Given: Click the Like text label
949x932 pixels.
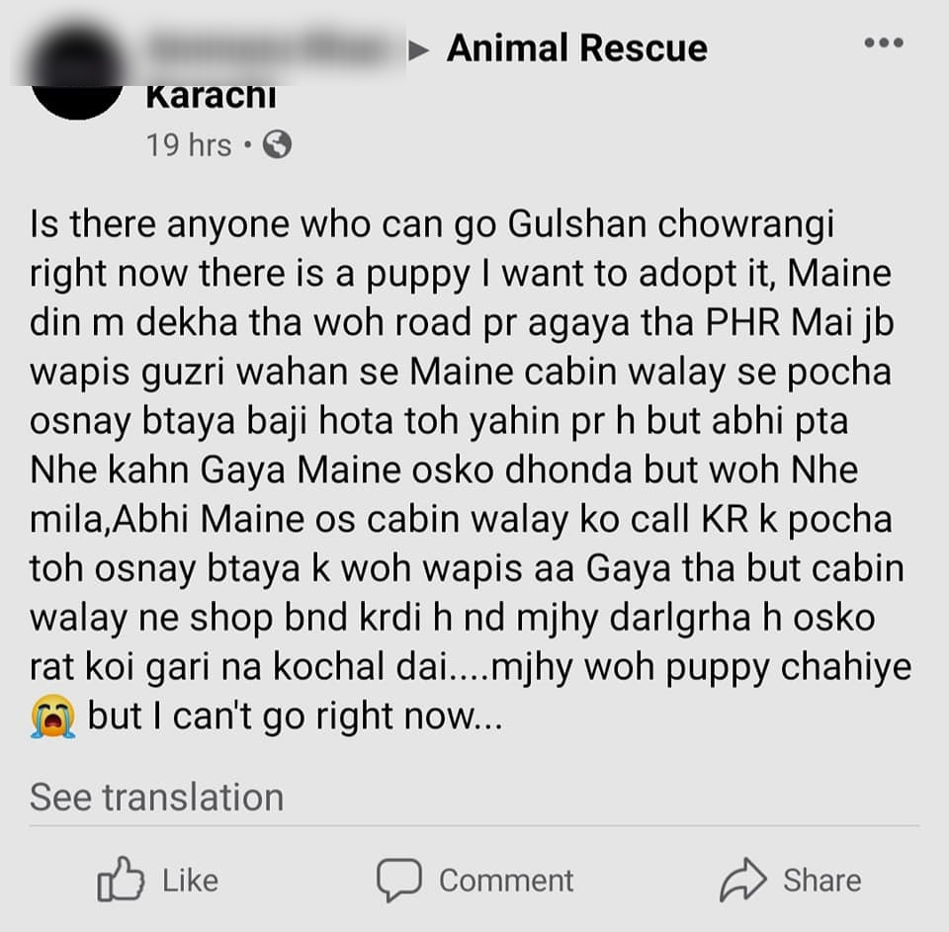Looking at the screenshot, I should click(x=190, y=881).
